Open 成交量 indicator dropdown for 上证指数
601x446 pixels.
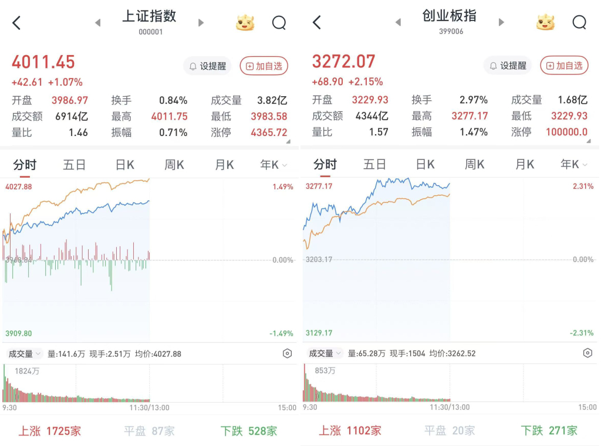(25, 354)
